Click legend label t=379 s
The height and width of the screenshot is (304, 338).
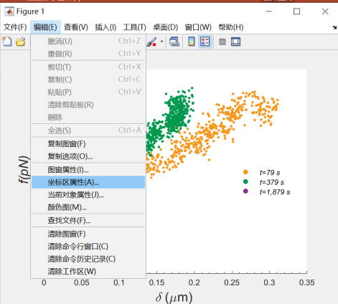pos(272,182)
